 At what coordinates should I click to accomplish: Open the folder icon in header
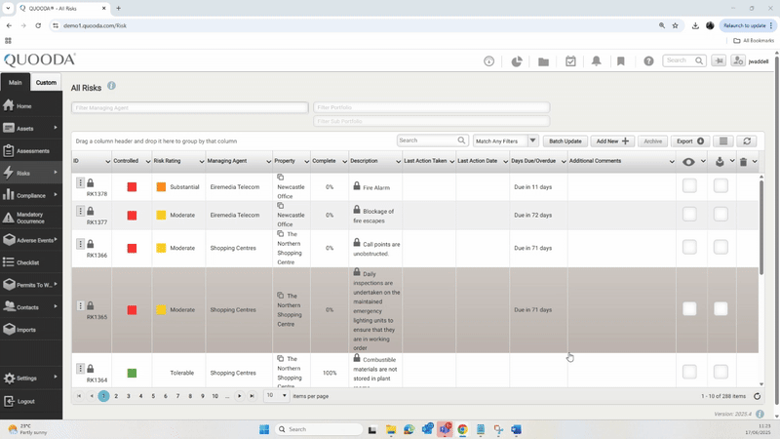pyautogui.click(x=543, y=61)
